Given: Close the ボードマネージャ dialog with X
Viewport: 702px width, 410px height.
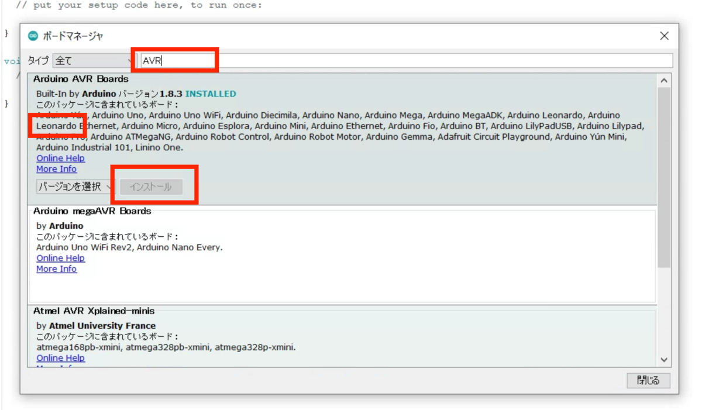Looking at the screenshot, I should point(664,36).
